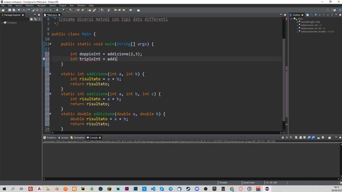Click Collapse All in Package Explorer
Screen dimensions: 342x192
tap(31, 19)
